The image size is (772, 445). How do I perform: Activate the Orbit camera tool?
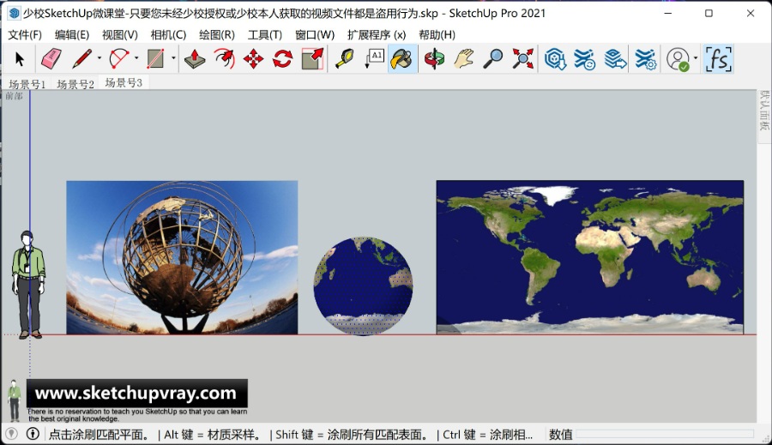click(x=434, y=59)
